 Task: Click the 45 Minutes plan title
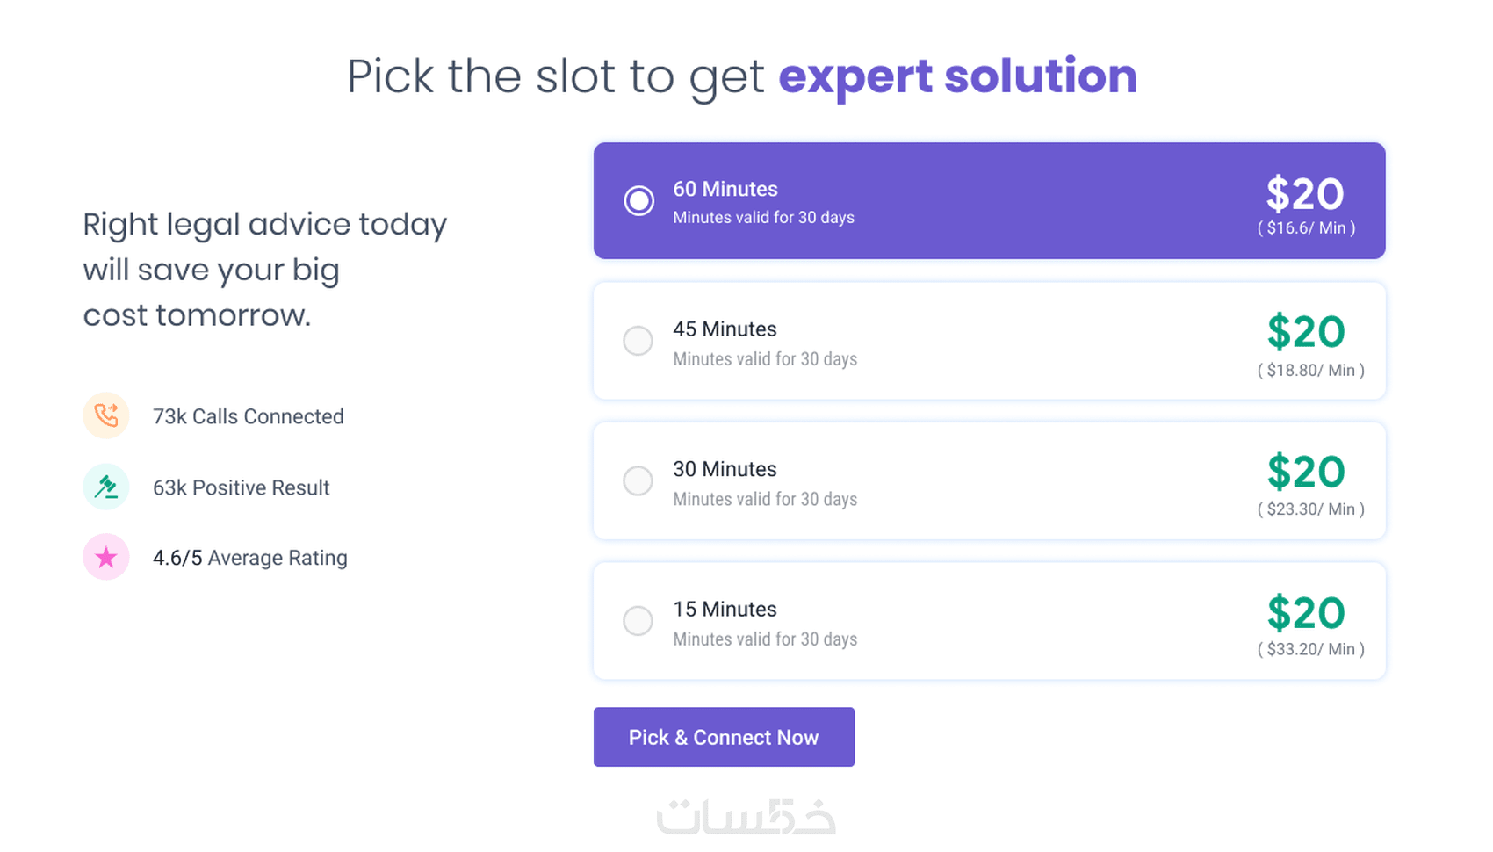point(725,329)
